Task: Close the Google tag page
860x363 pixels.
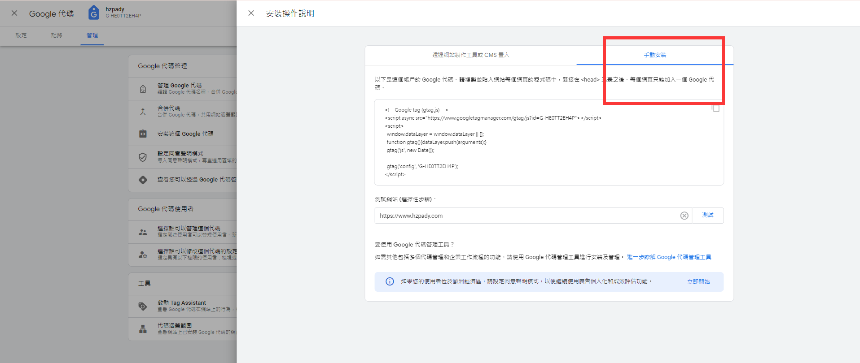Action: [x=14, y=13]
